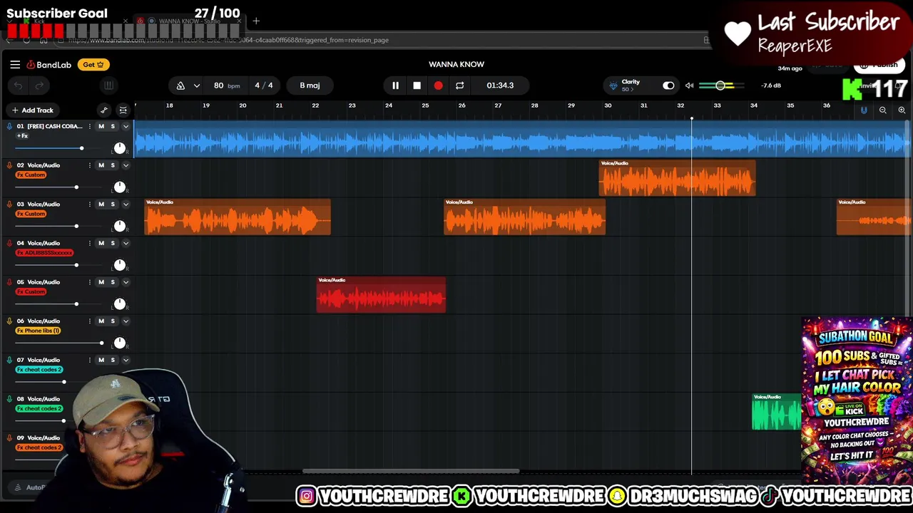Open the three-dot options of track 03
The height and width of the screenshot is (513, 913).
pos(89,204)
